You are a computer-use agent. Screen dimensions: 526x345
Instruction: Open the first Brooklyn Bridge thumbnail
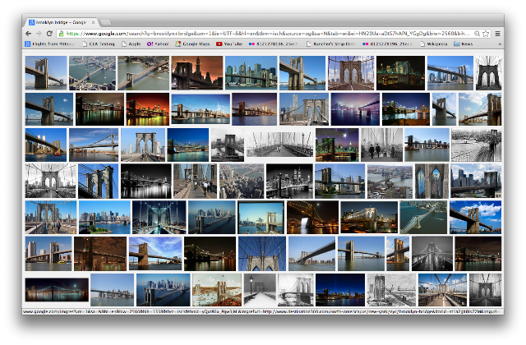coord(46,73)
